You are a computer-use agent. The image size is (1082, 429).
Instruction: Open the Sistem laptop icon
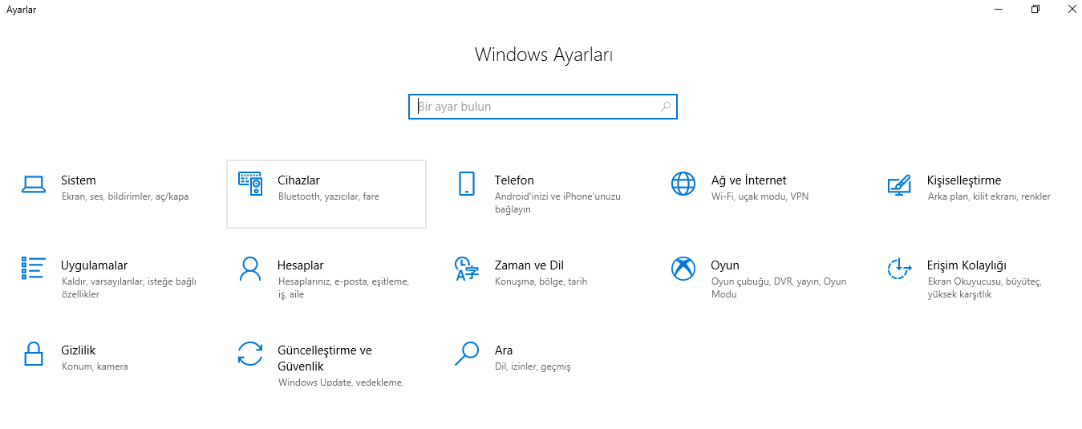(x=33, y=184)
